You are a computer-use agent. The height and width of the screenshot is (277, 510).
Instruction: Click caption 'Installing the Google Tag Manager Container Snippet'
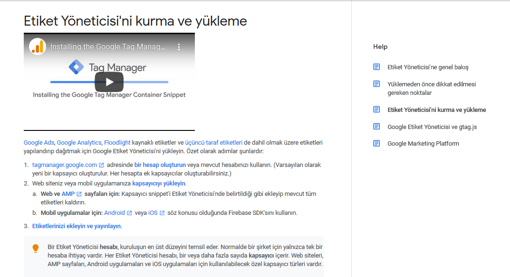click(109, 95)
